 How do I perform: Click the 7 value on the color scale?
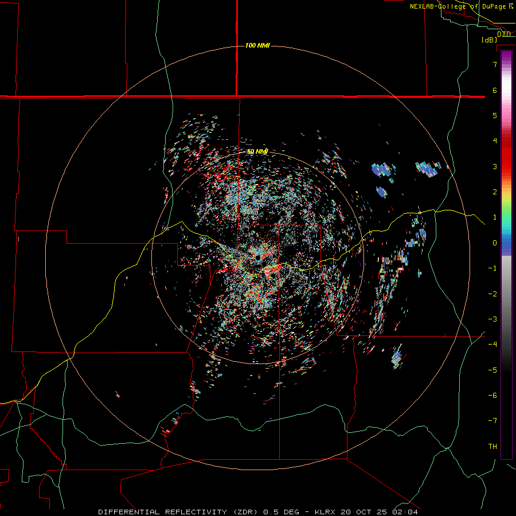point(495,64)
